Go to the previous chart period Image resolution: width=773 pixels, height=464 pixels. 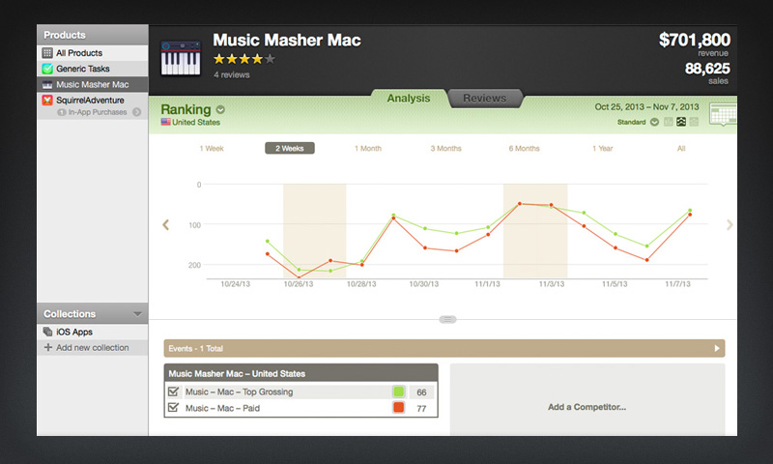pyautogui.click(x=165, y=225)
